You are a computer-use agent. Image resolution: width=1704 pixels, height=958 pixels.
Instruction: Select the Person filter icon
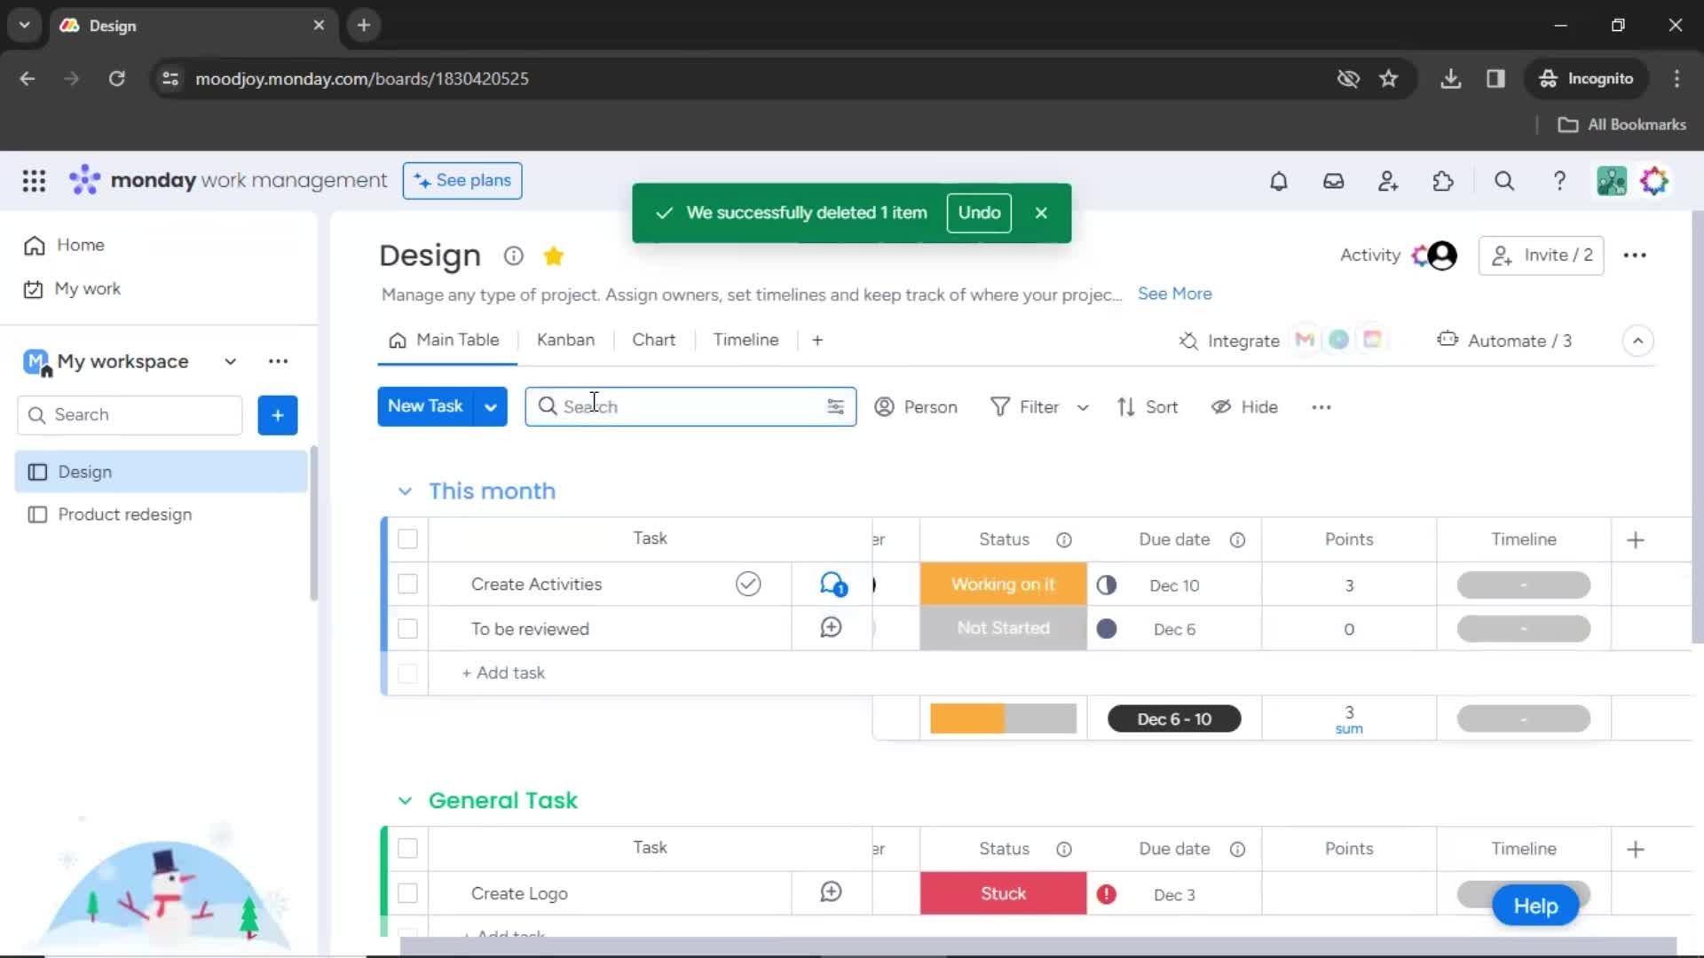pos(885,406)
